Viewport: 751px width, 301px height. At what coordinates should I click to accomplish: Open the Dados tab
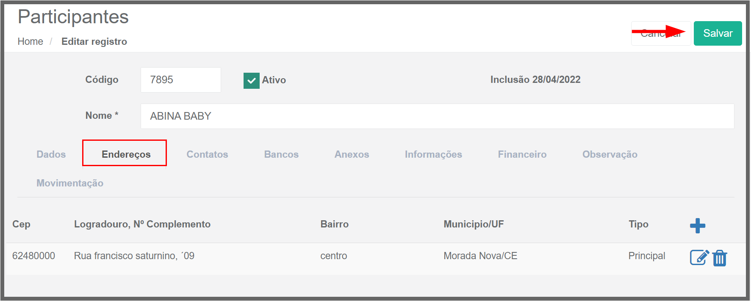tap(51, 154)
